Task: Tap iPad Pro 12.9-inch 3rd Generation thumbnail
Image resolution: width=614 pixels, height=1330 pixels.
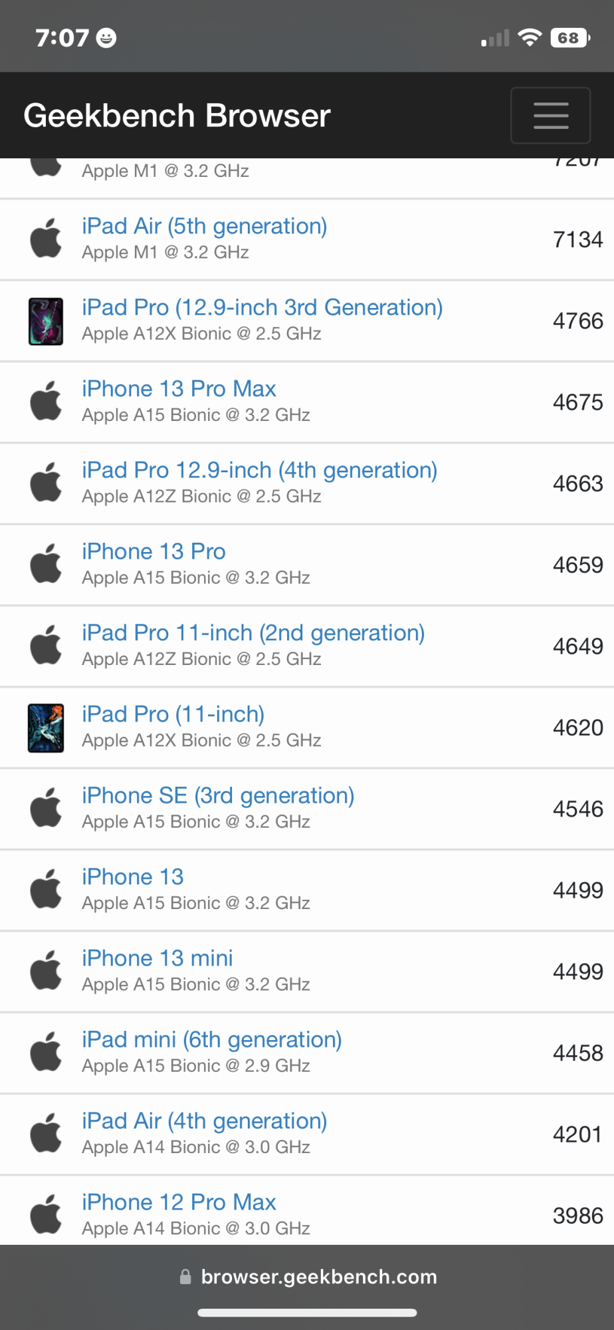Action: click(46, 321)
